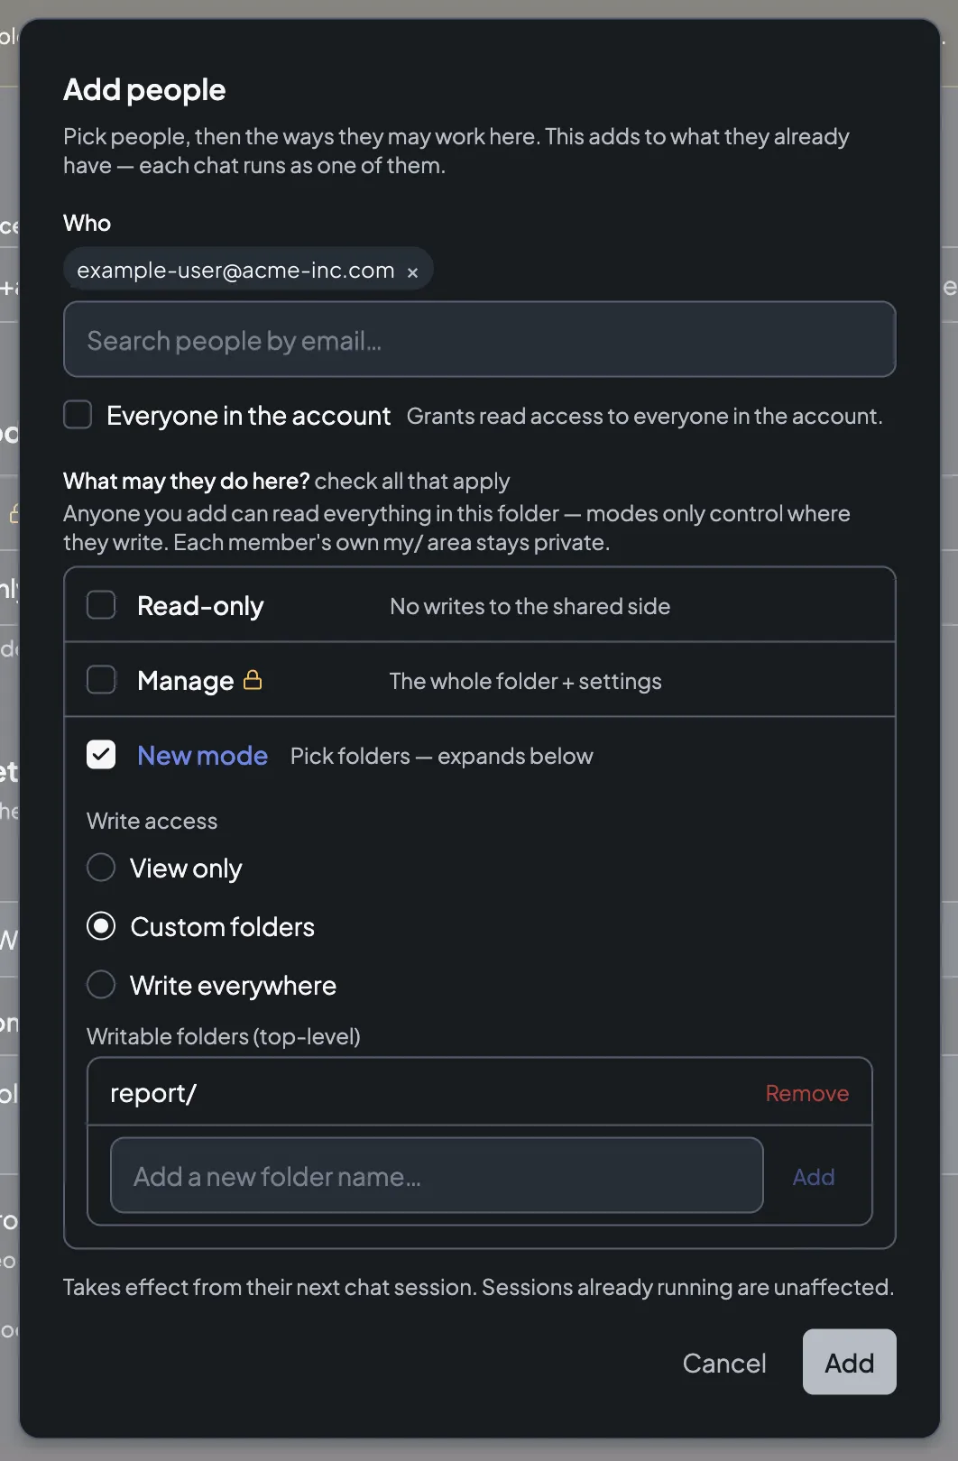This screenshot has width=958, height=1461.
Task: Select the View only radio option
Action: tap(101, 868)
